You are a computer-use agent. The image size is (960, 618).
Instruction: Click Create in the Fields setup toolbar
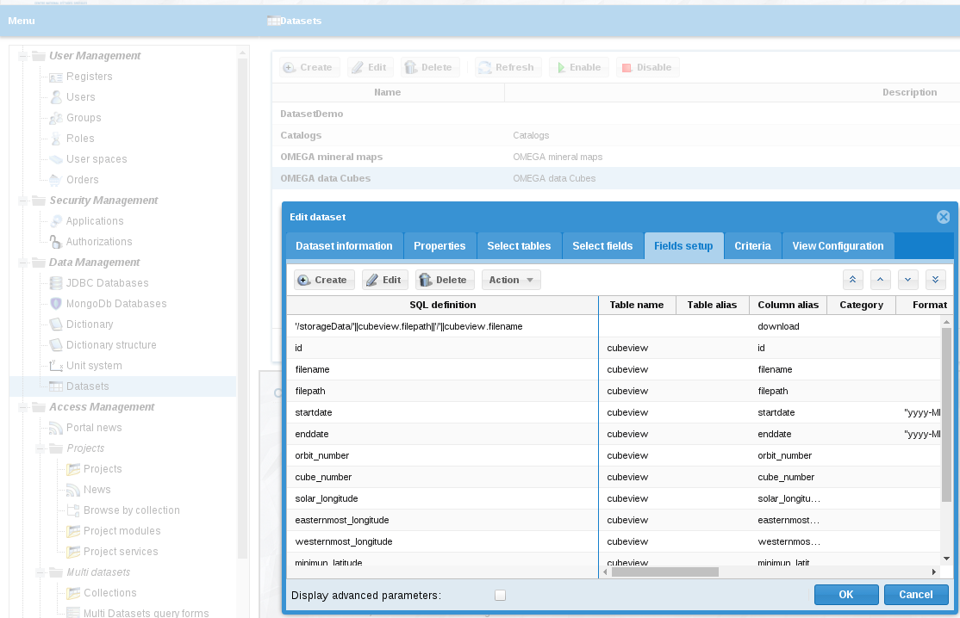(x=324, y=280)
